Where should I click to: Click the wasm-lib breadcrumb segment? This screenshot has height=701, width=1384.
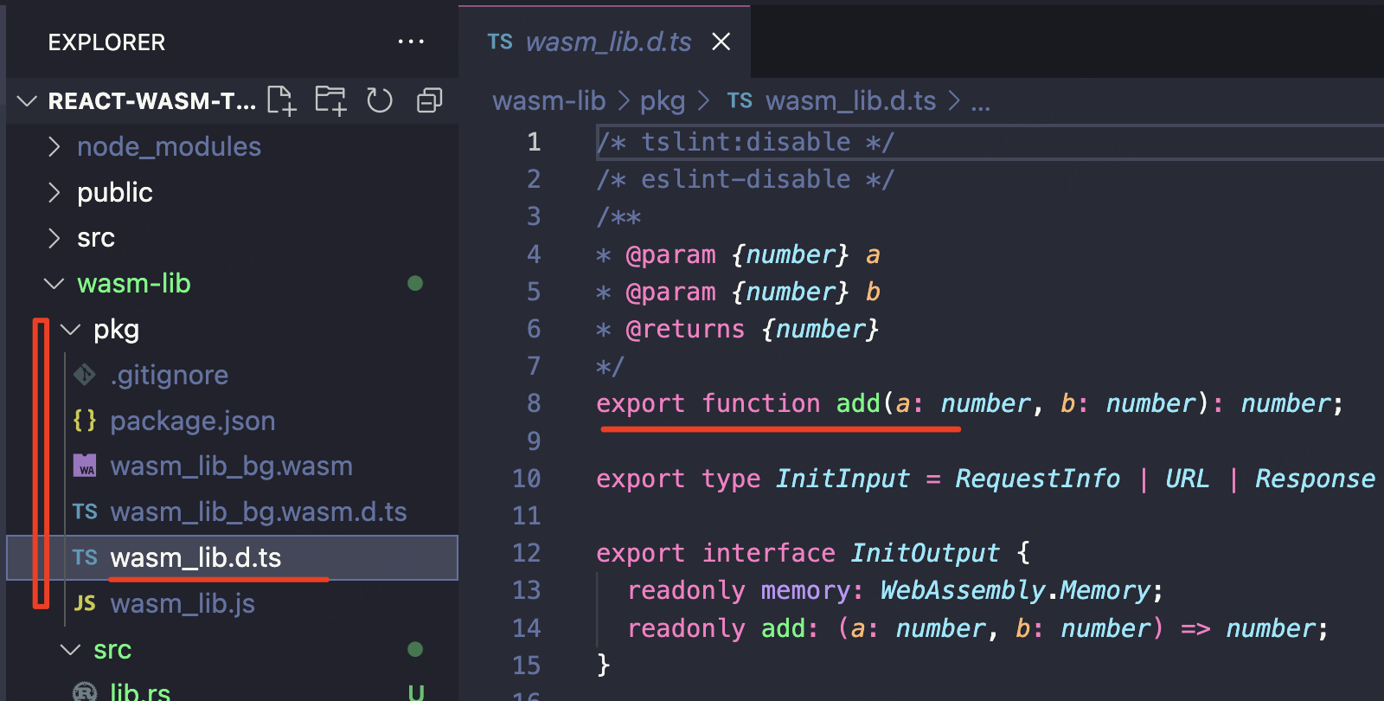(x=548, y=101)
